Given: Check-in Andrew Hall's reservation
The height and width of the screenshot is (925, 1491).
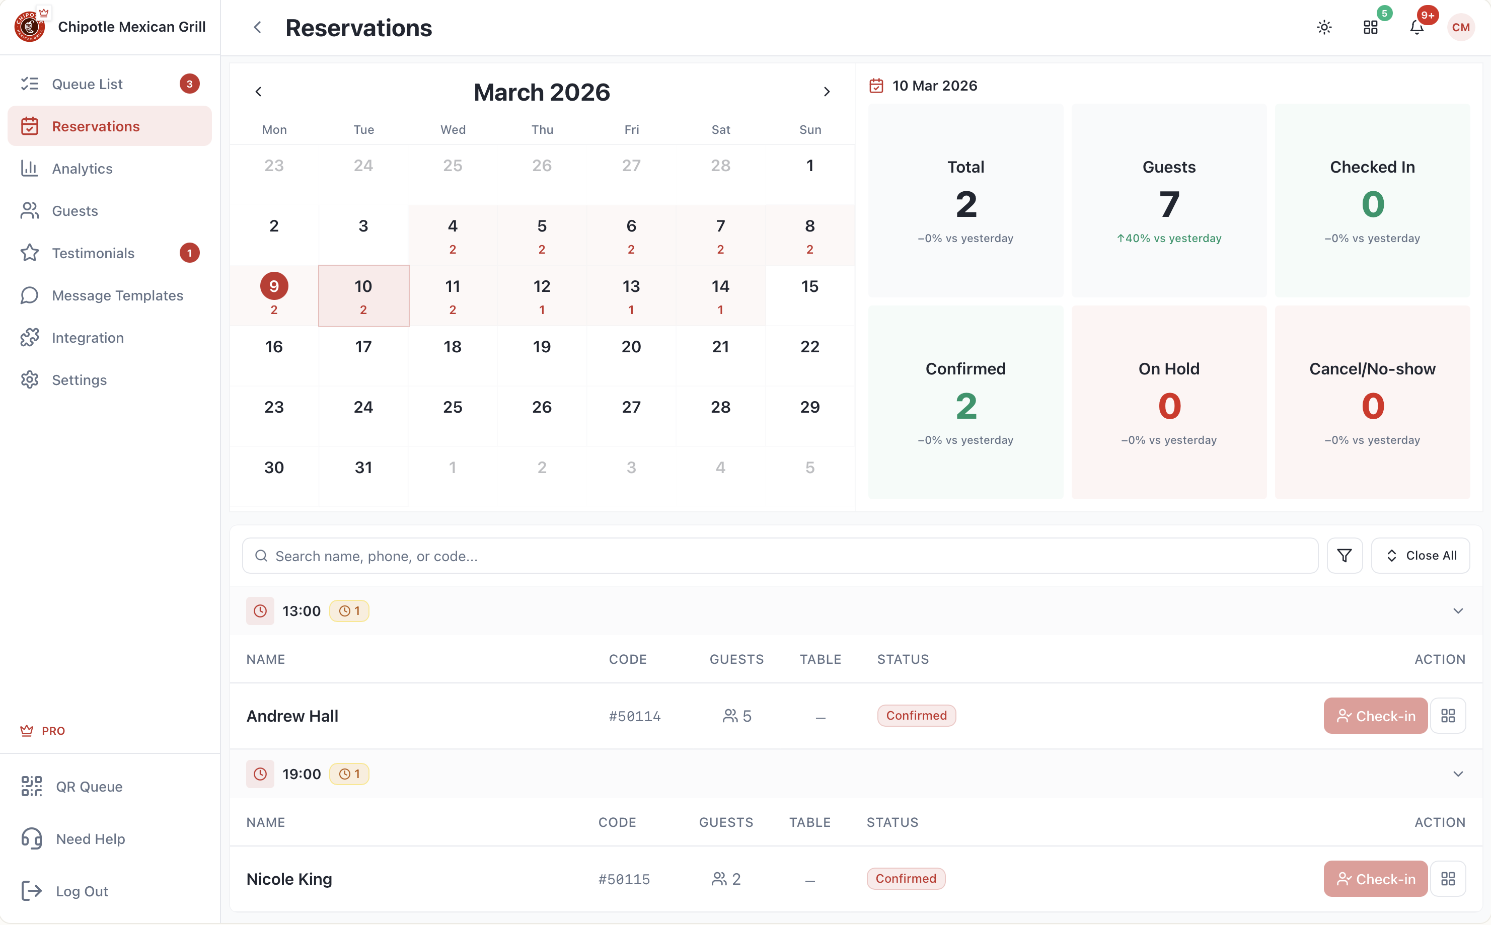Looking at the screenshot, I should [x=1375, y=716].
